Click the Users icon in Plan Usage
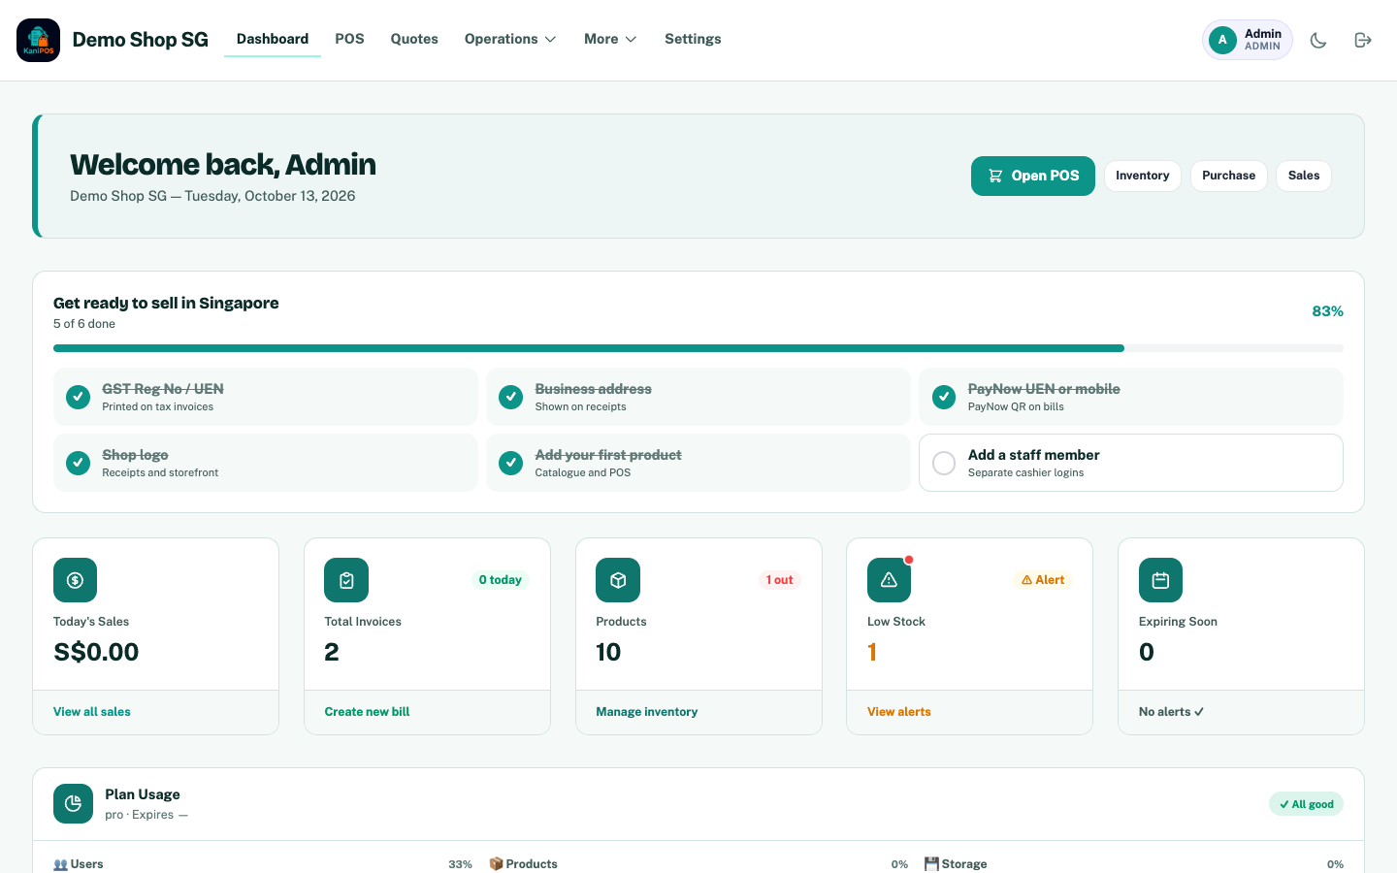Screen dimensions: 1397x873 pyautogui.click(x=60, y=864)
